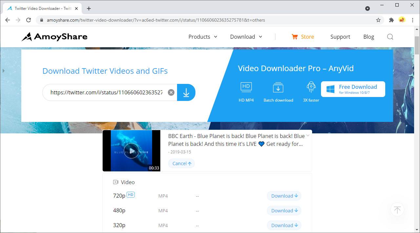Click the Store shopping cart icon
420x233 pixels.
tap(294, 37)
